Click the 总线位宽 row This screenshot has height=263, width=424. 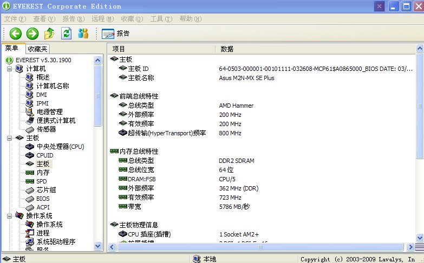[262, 170]
